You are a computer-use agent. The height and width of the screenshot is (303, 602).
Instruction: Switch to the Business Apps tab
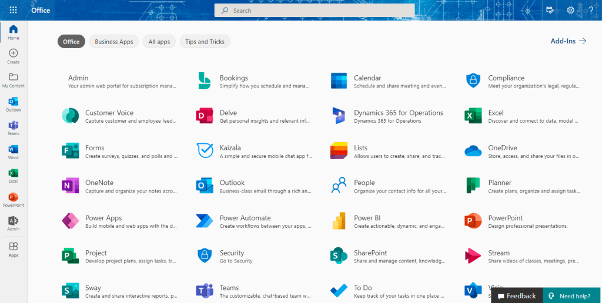[114, 42]
